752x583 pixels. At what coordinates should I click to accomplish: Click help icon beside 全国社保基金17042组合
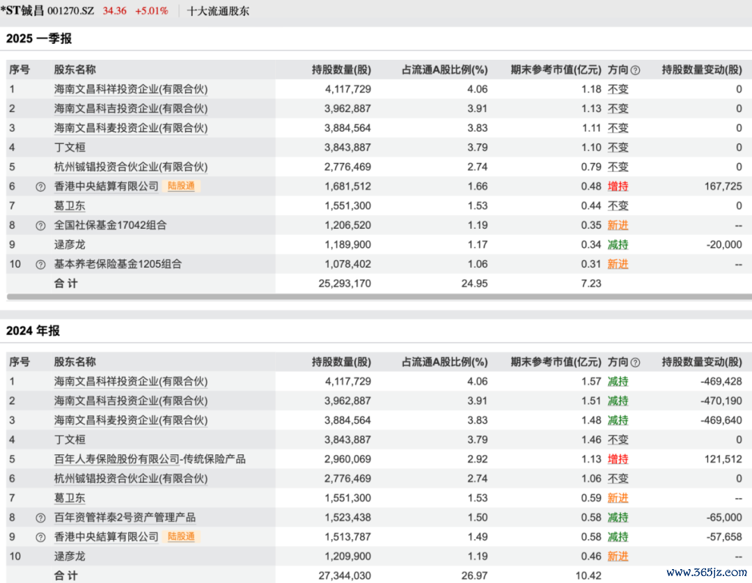click(40, 225)
